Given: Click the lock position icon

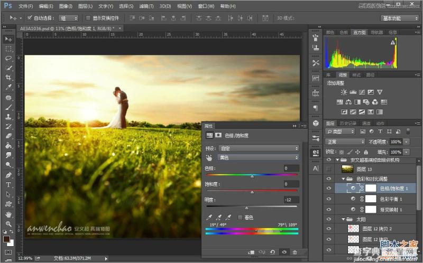Looking at the screenshot, I should tap(358, 152).
